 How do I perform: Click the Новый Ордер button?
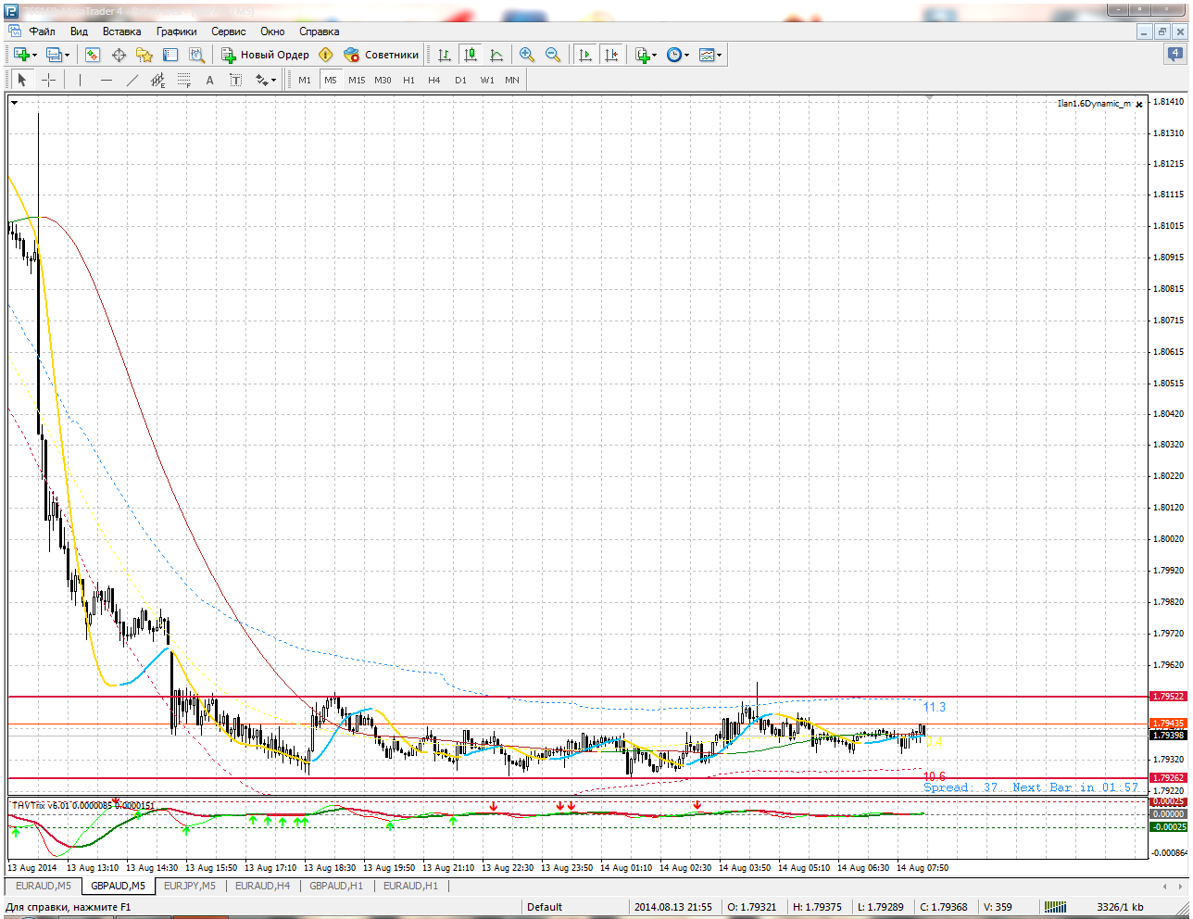[x=265, y=55]
